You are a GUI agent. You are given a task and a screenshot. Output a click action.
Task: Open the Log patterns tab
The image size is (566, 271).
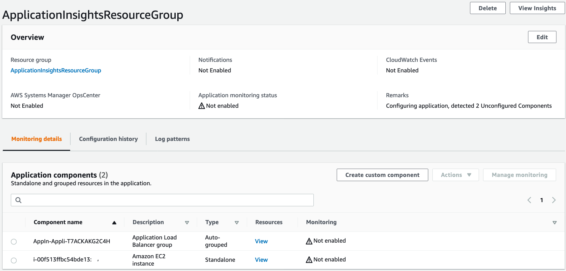172,139
